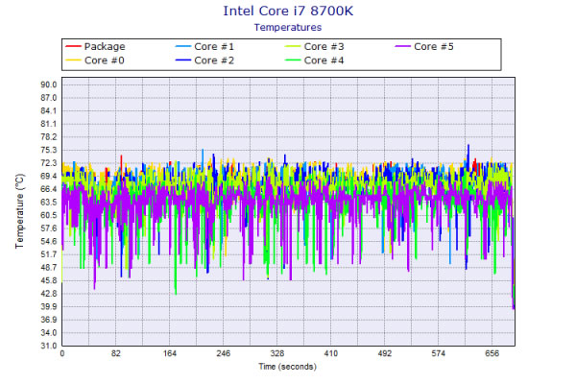The width and height of the screenshot is (576, 384).
Task: Click the 72.3 y-axis value
Action: tap(49, 163)
